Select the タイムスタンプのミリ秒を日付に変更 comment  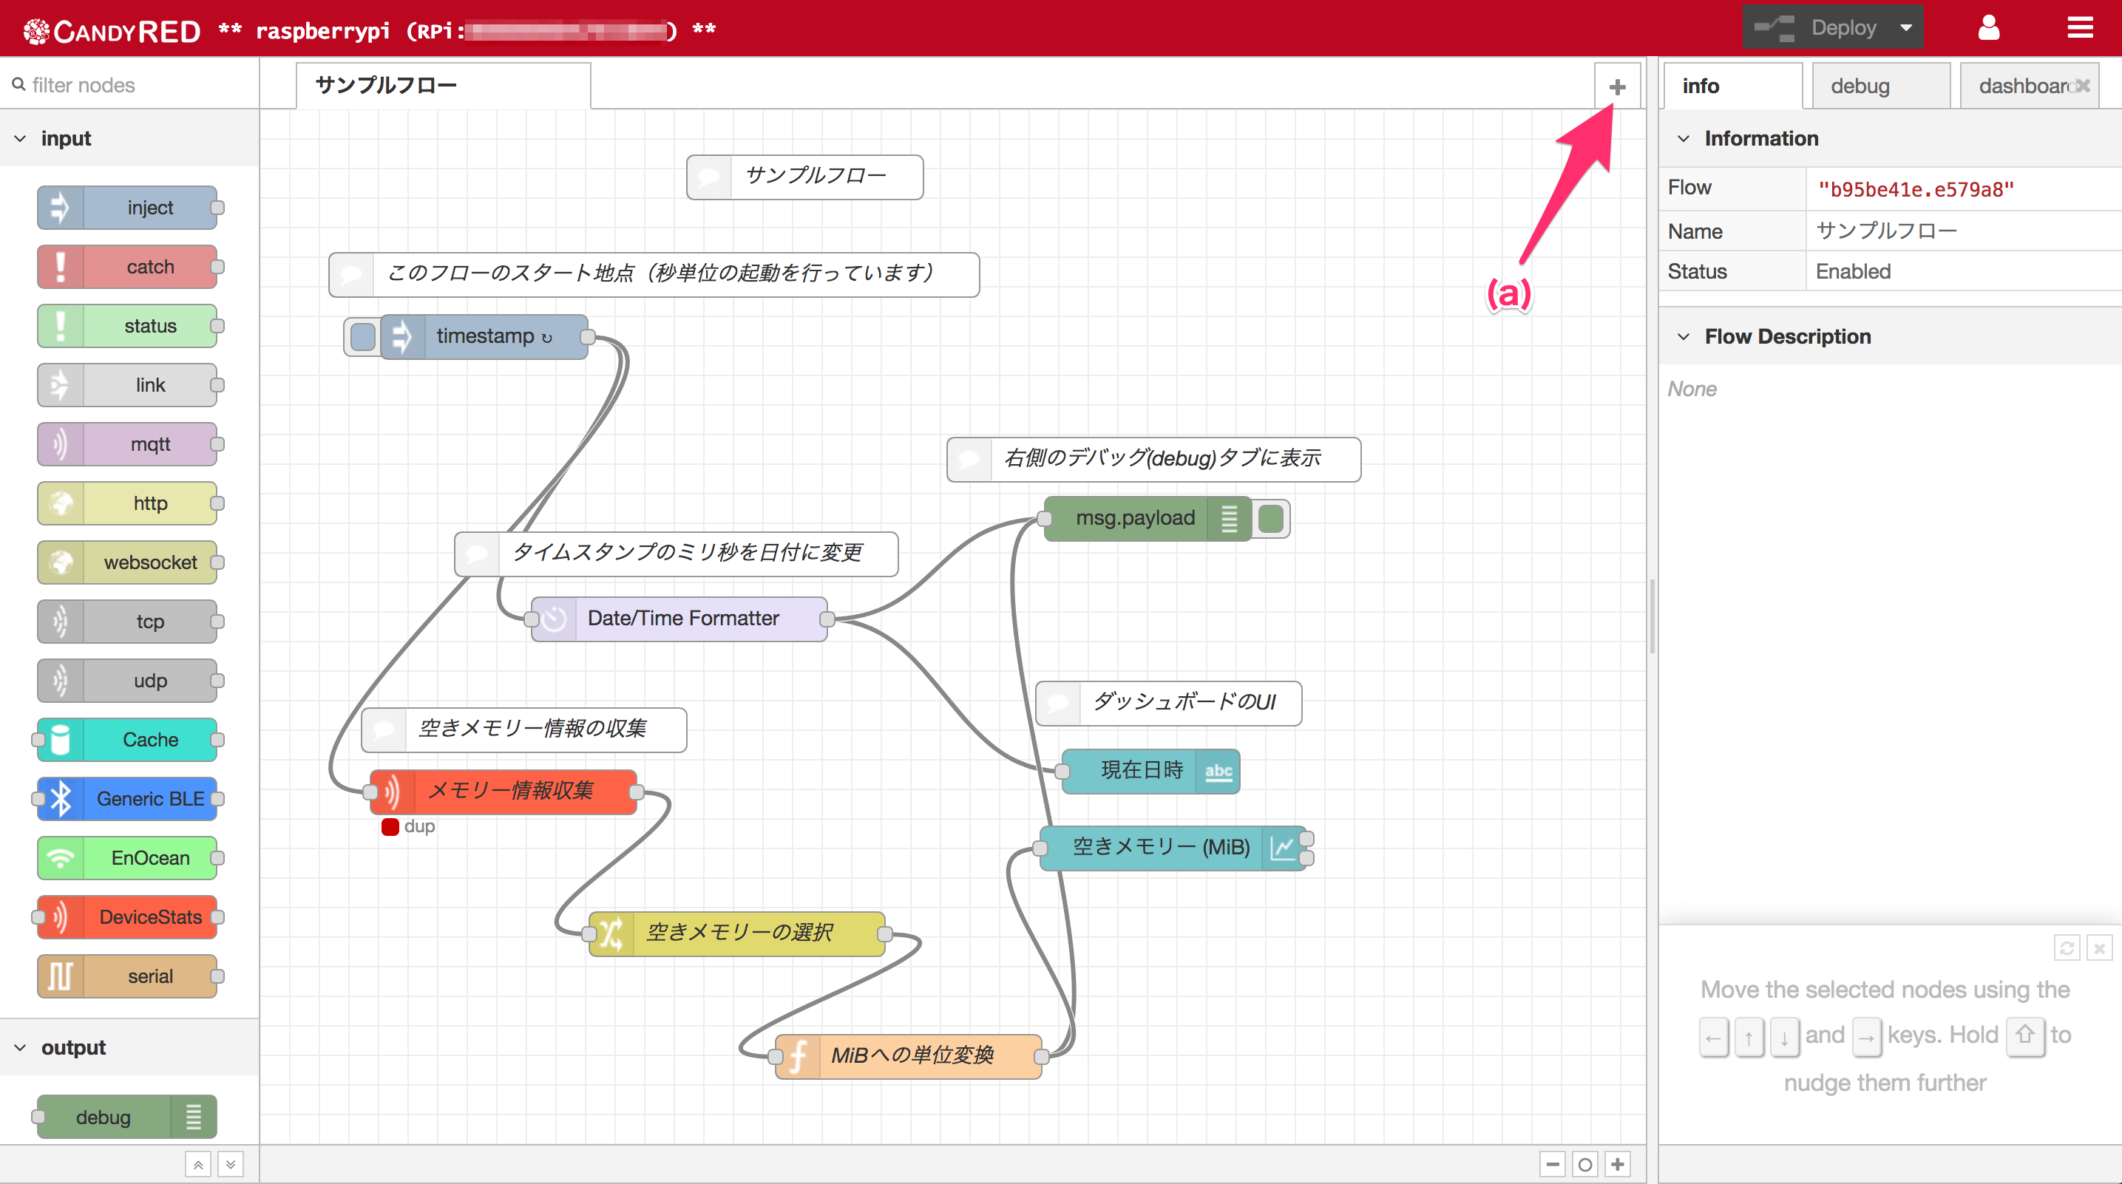(x=677, y=554)
